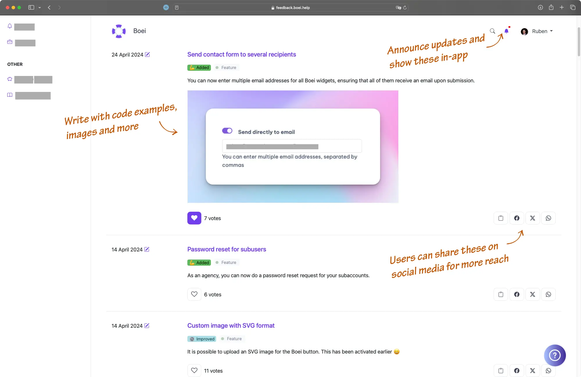Share 'Send contact form' post on Facebook
The width and height of the screenshot is (581, 377).
(x=517, y=218)
